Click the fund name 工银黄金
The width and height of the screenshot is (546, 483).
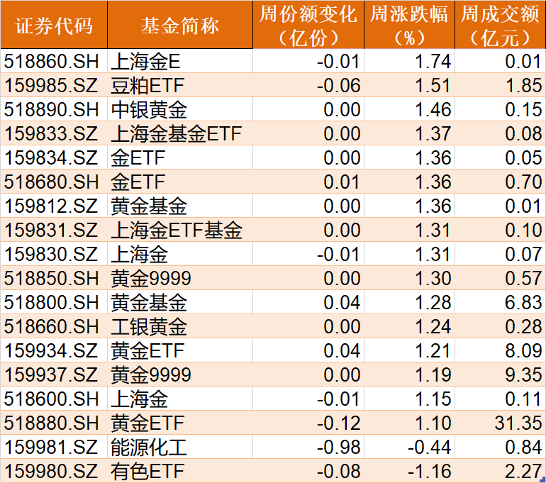point(149,326)
